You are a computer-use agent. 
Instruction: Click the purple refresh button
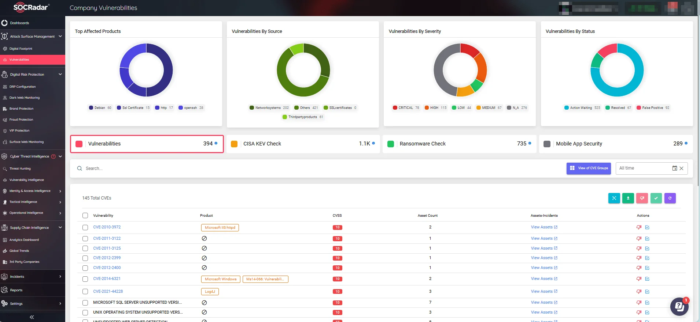(670, 198)
